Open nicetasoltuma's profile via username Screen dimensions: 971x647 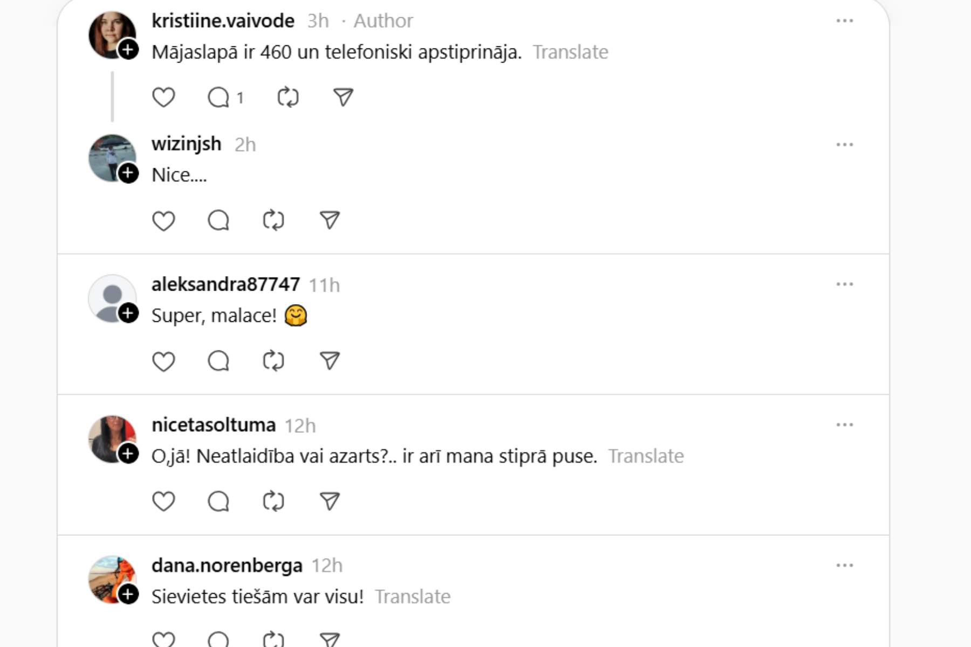[214, 425]
